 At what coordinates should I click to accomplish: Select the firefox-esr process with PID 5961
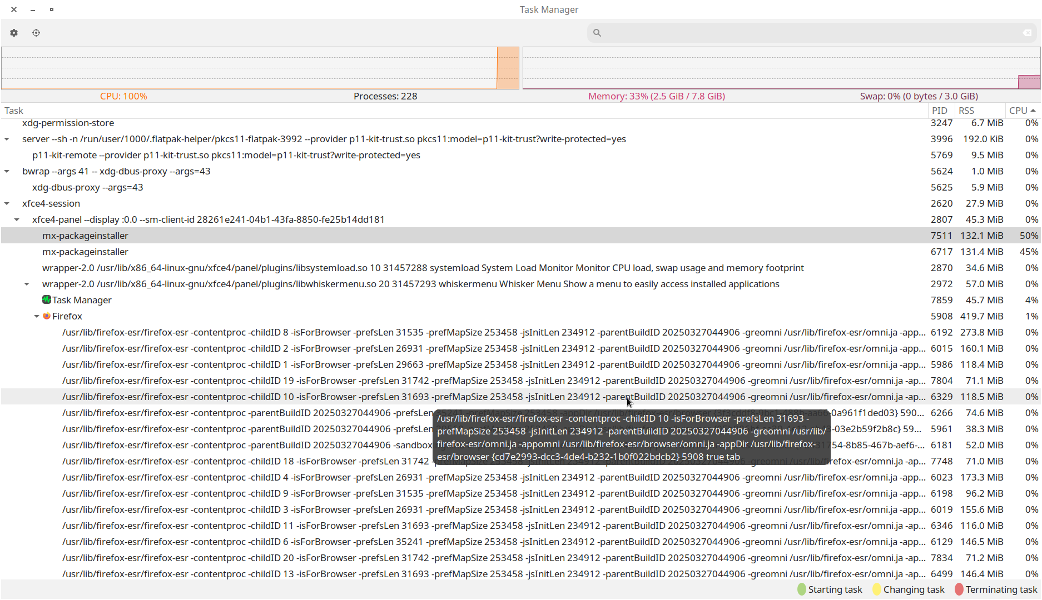click(520, 429)
